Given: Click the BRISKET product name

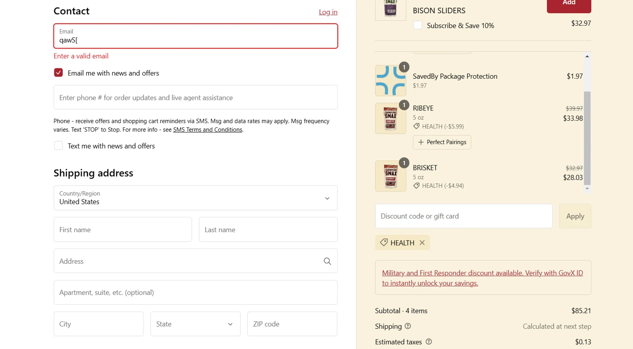Looking at the screenshot, I should coord(425,168).
